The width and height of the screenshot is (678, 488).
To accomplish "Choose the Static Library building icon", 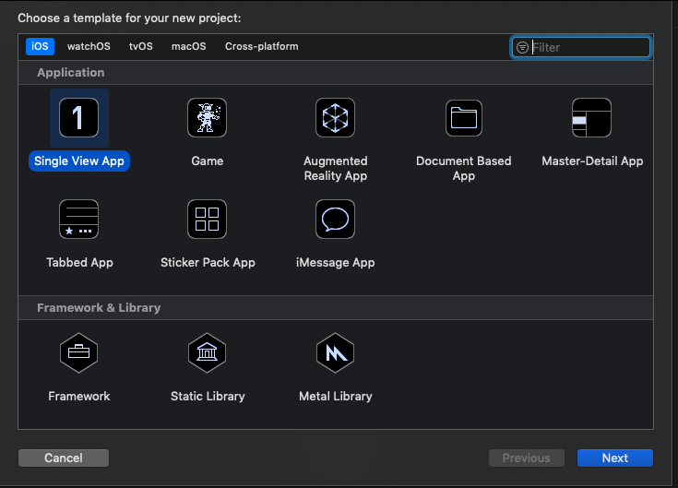I will [x=208, y=352].
